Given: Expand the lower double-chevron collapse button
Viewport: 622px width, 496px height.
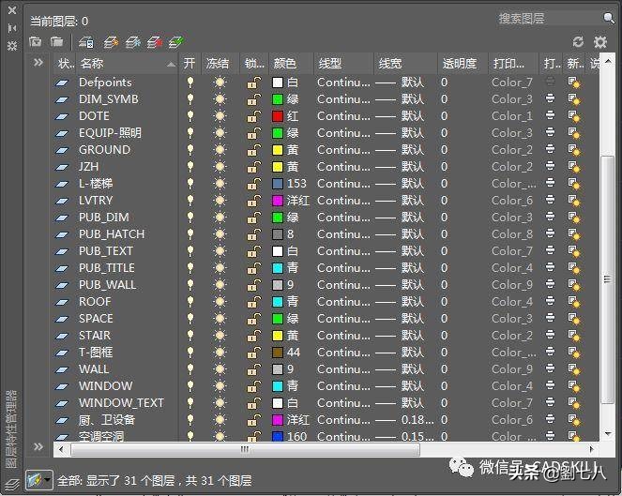Looking at the screenshot, I should pos(38,447).
